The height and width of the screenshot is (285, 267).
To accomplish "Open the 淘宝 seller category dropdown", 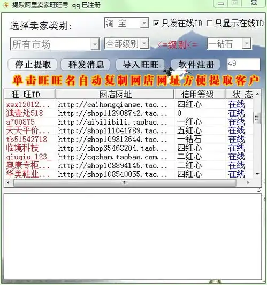I will point(144,24).
